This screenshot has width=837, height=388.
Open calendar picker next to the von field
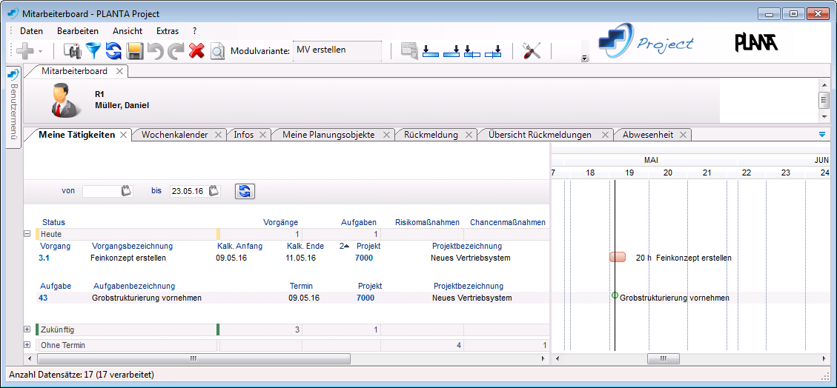[127, 191]
